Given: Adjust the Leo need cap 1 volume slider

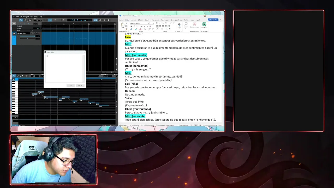Looking at the screenshot, I should [x=27, y=36].
